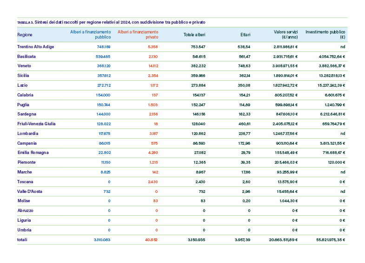Screen dimensions: 365x263
Task: Select the 'Totale alberi' column header
Action: [x=194, y=34]
